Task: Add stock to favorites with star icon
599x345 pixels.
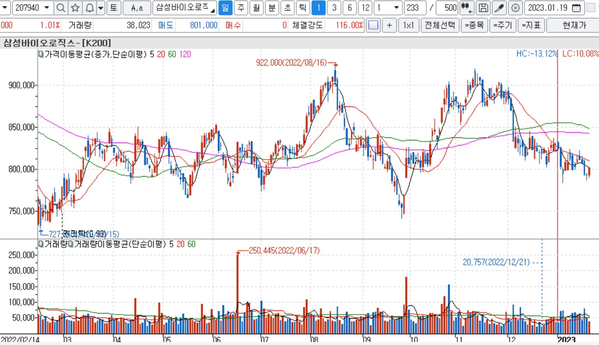Action: click(75, 8)
